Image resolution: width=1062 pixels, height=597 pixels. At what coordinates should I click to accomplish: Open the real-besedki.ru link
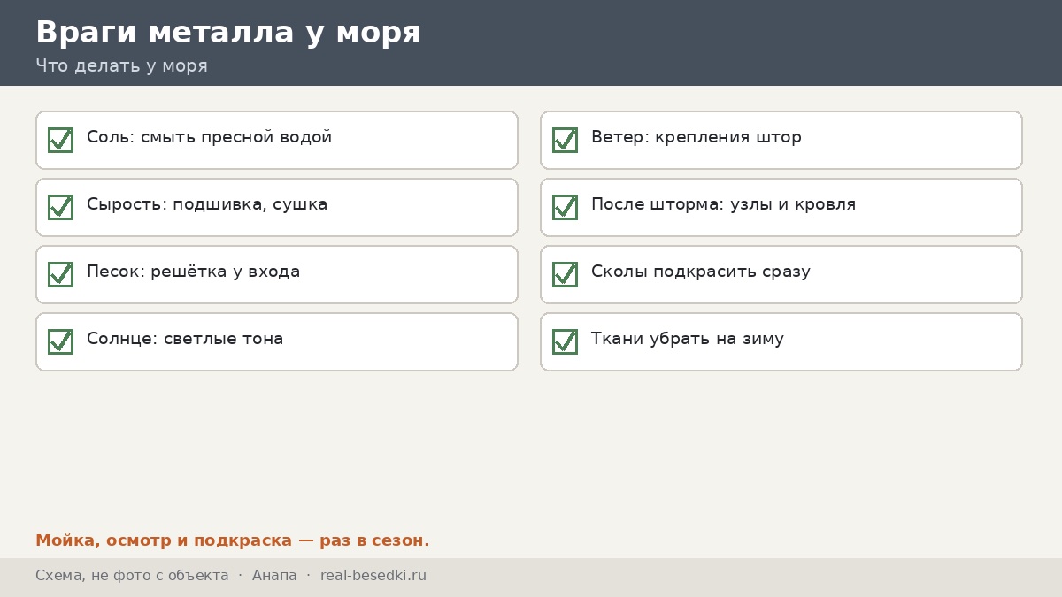click(x=373, y=576)
